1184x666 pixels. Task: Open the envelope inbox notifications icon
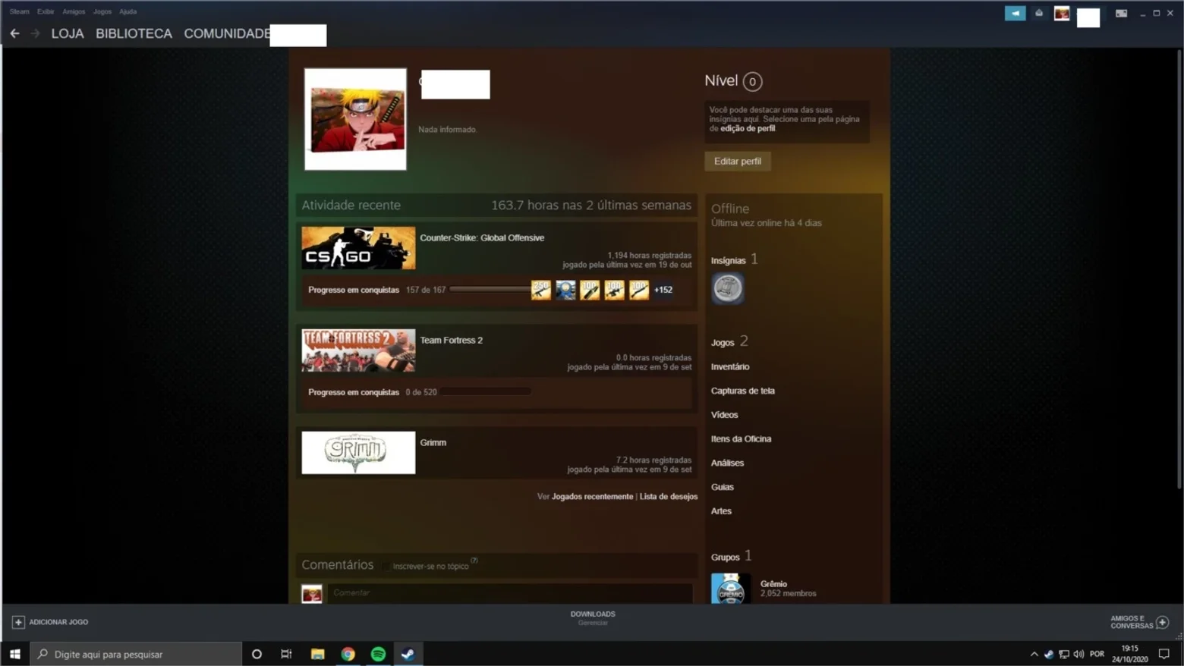pos(1039,13)
